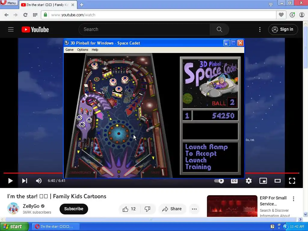Enable miniplayer mode
308x231 pixels.
click(263, 181)
